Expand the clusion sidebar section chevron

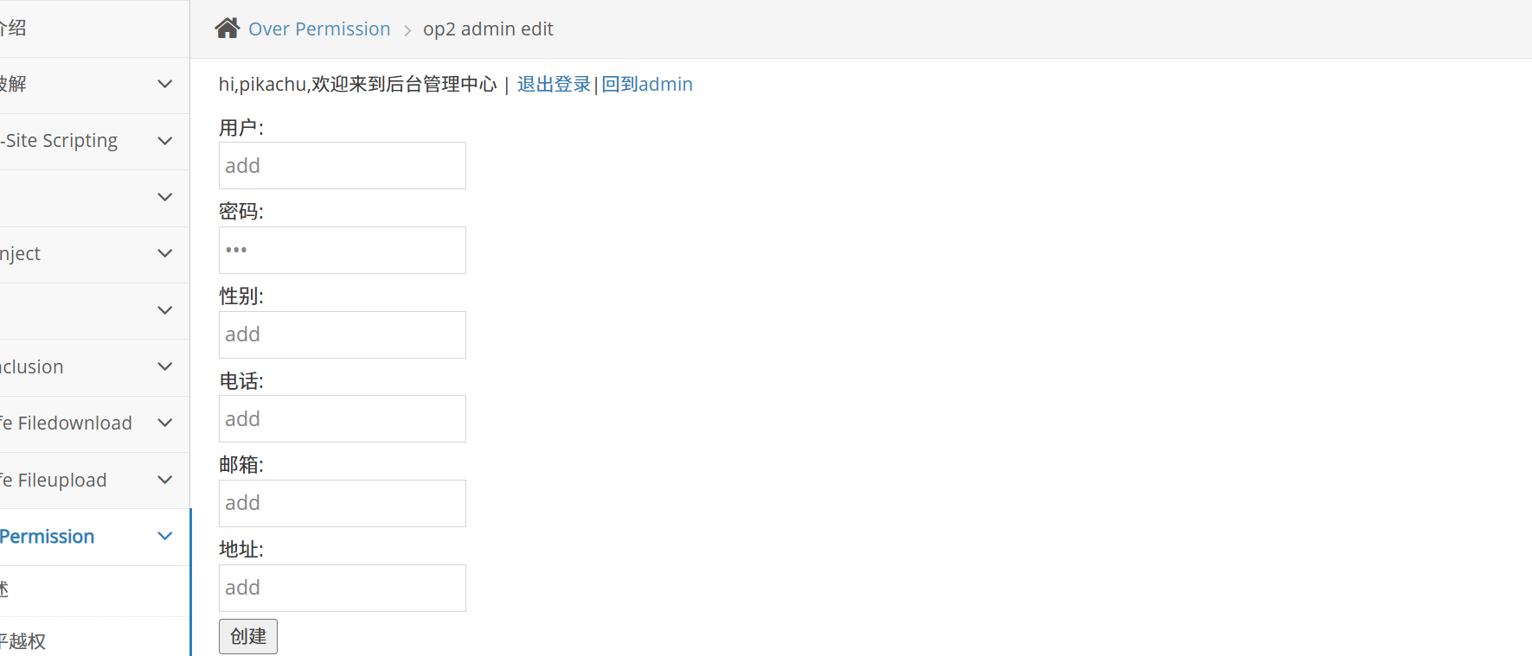coord(165,366)
